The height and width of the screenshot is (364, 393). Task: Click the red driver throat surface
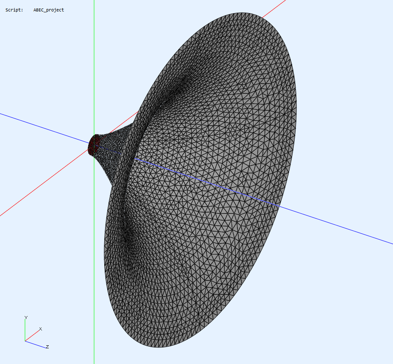[x=93, y=145]
